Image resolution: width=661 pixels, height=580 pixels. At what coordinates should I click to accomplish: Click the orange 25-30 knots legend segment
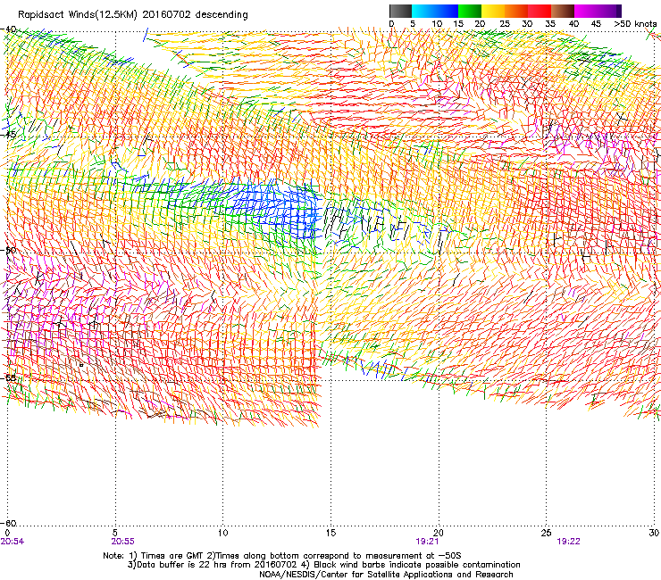pyautogui.click(x=516, y=11)
